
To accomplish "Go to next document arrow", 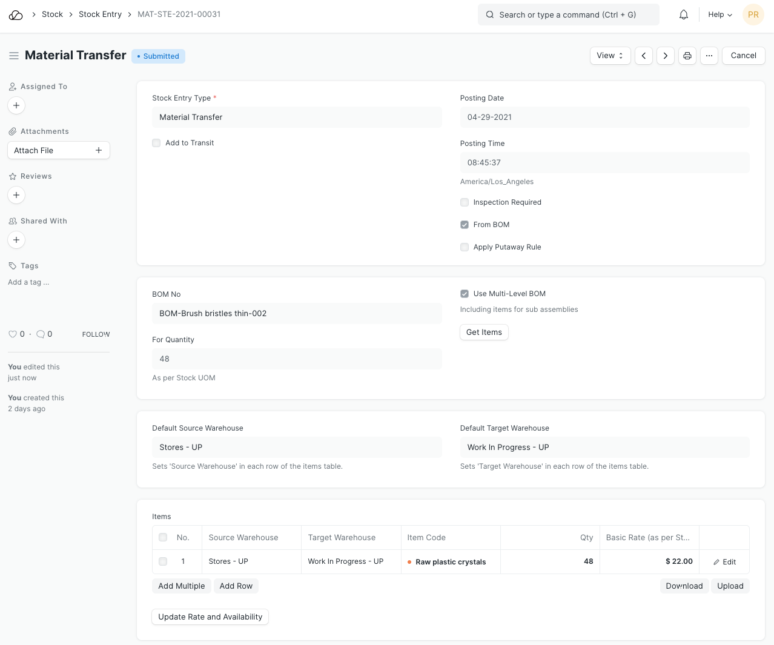I will click(x=665, y=56).
